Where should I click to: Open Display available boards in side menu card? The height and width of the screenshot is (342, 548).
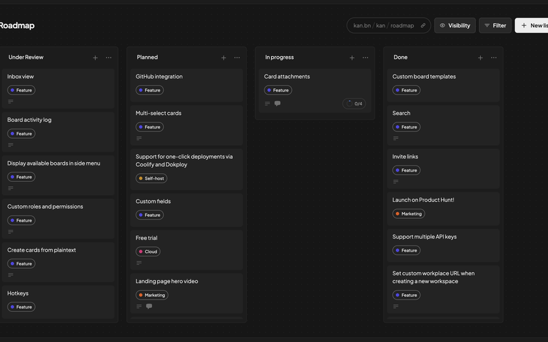tap(58, 175)
